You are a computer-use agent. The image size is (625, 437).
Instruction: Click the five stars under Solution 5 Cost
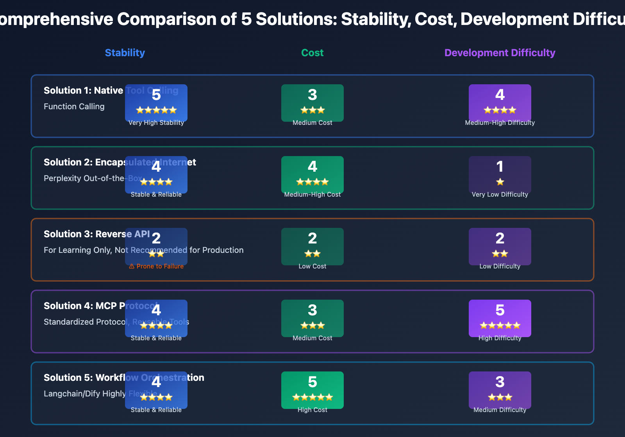click(x=312, y=398)
